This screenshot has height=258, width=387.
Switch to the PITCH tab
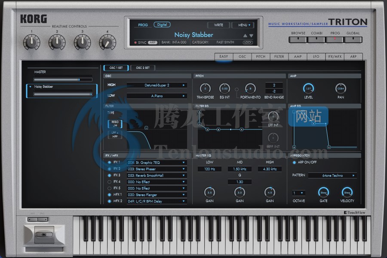[x=261, y=56]
